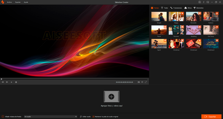Click the preview progress slider handle
This screenshot has height=119, width=223.
point(2,79)
